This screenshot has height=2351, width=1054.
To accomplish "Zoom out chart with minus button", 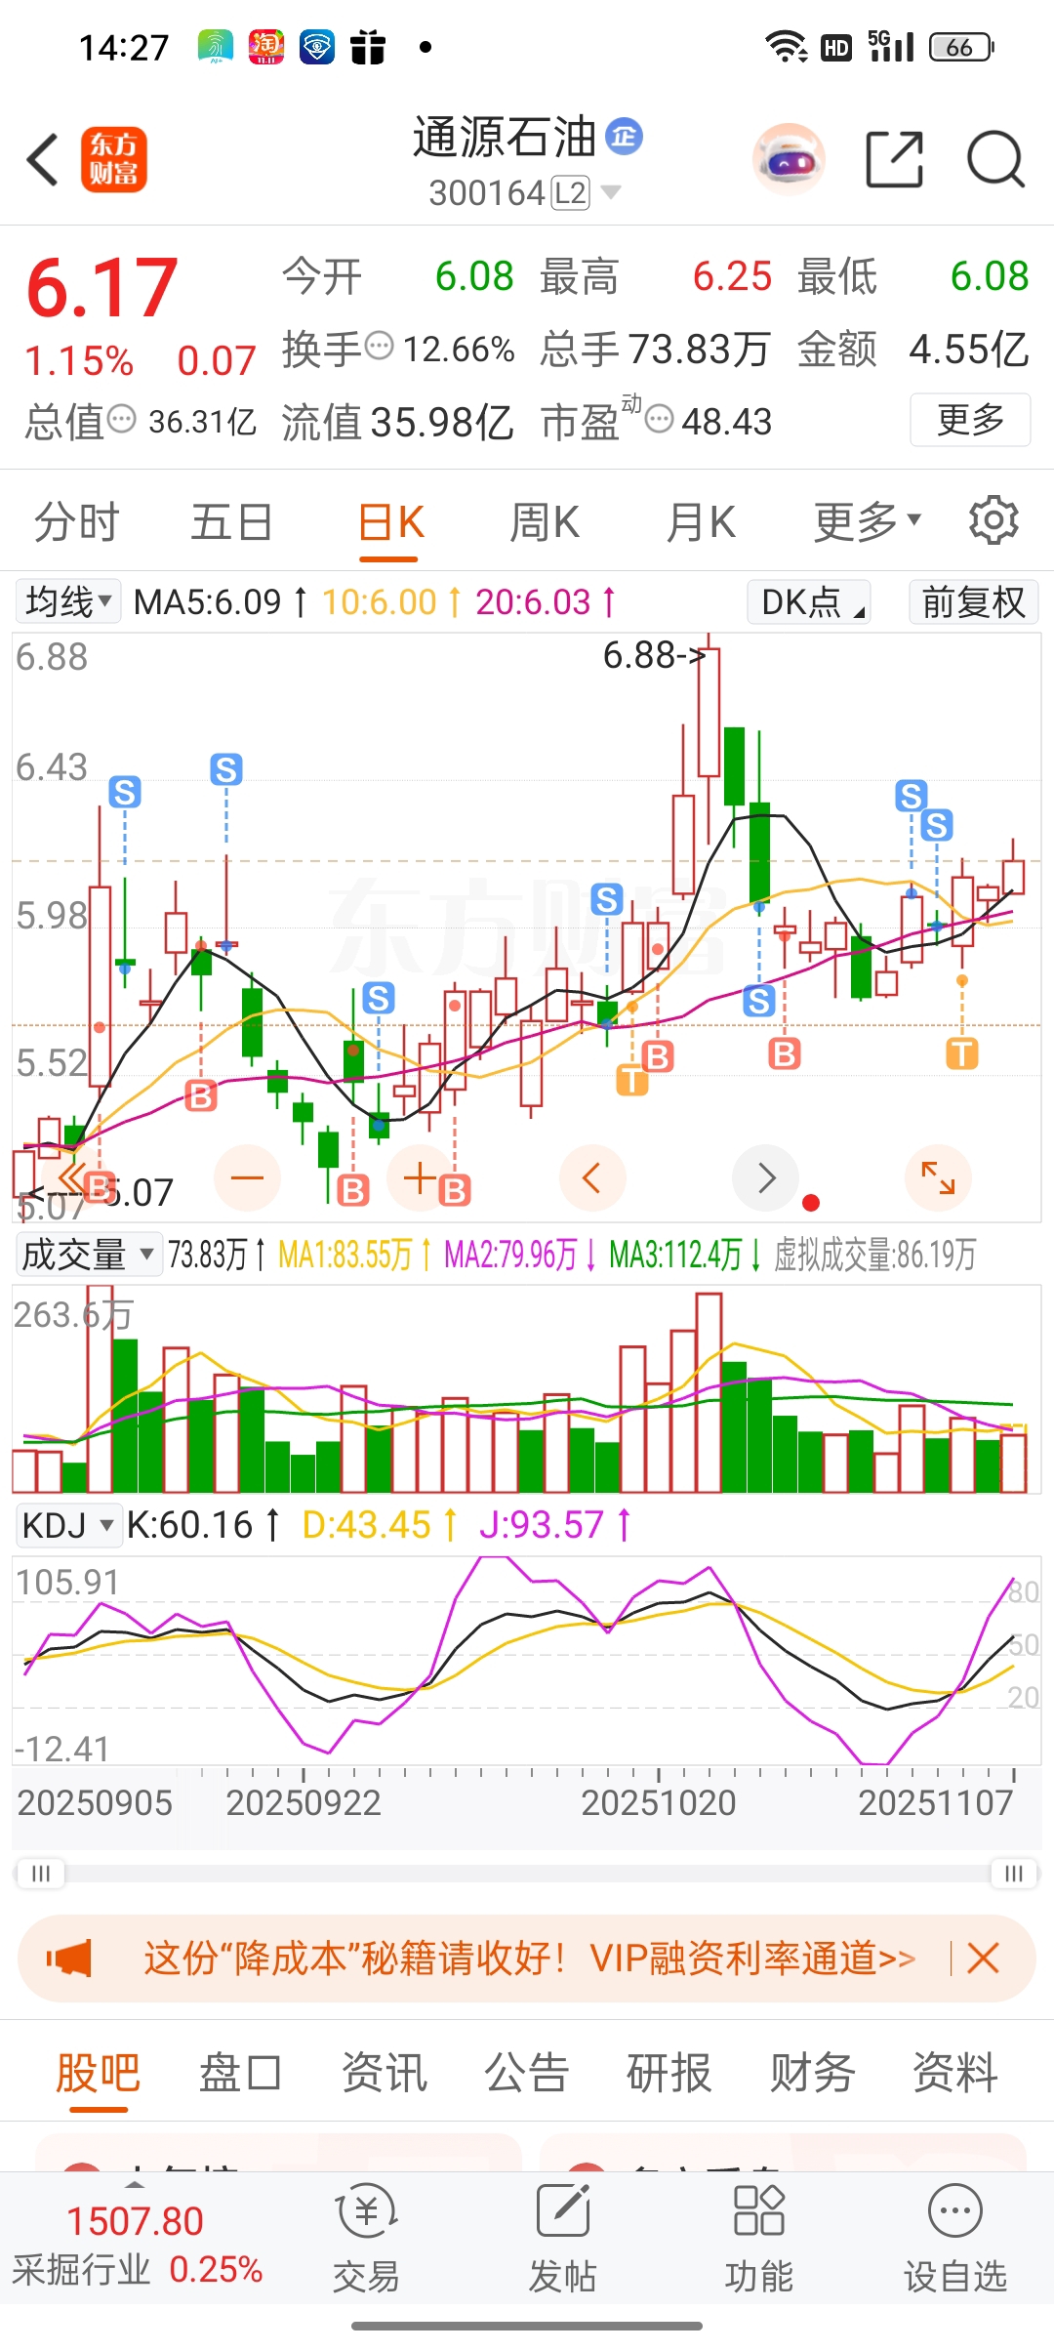I will pyautogui.click(x=247, y=1177).
